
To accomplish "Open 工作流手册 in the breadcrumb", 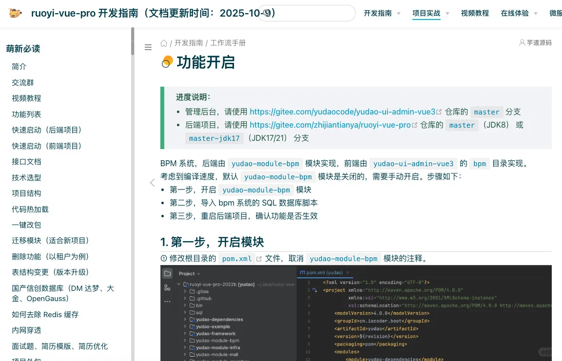I will coord(228,43).
